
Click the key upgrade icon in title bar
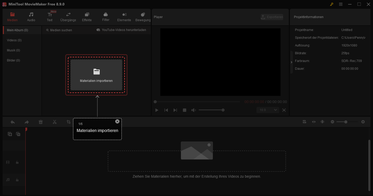pyautogui.click(x=332, y=4)
